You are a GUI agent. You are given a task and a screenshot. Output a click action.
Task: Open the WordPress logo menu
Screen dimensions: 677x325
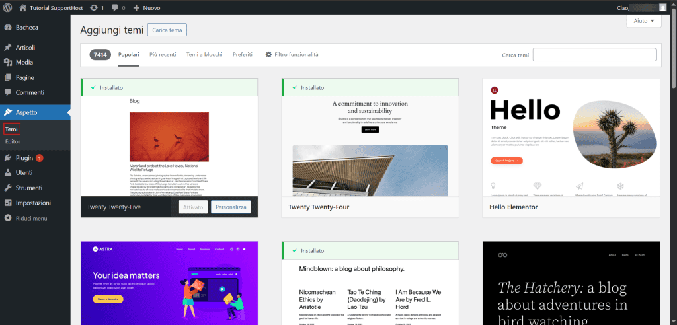click(x=9, y=7)
